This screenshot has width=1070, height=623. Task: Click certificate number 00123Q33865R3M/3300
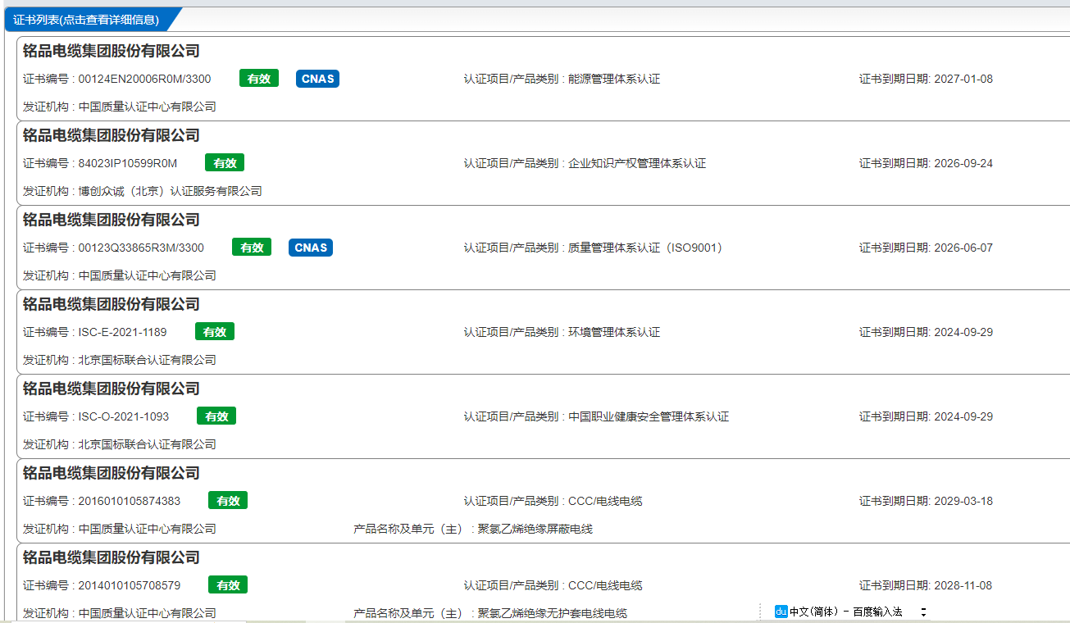click(x=141, y=248)
